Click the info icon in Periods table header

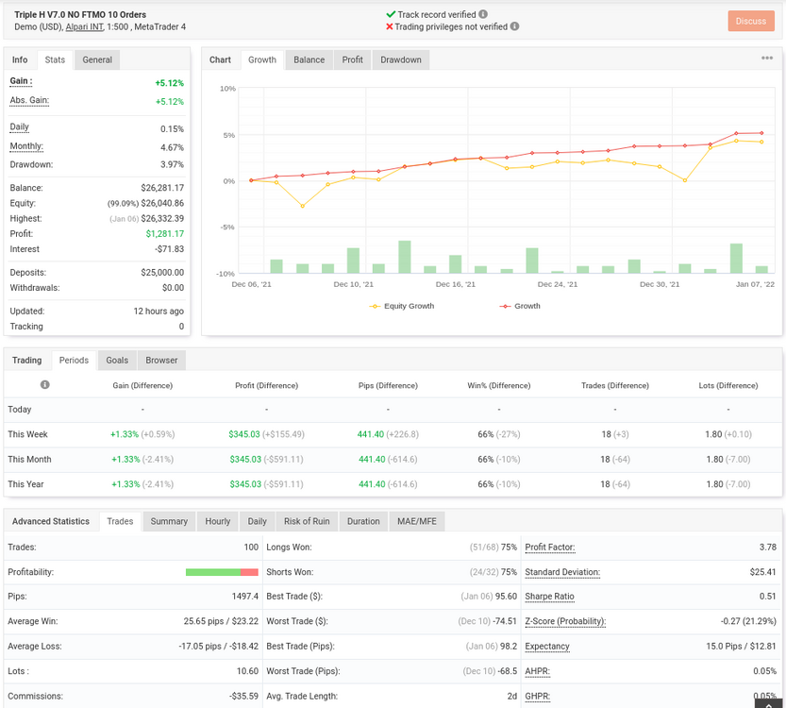(x=45, y=384)
